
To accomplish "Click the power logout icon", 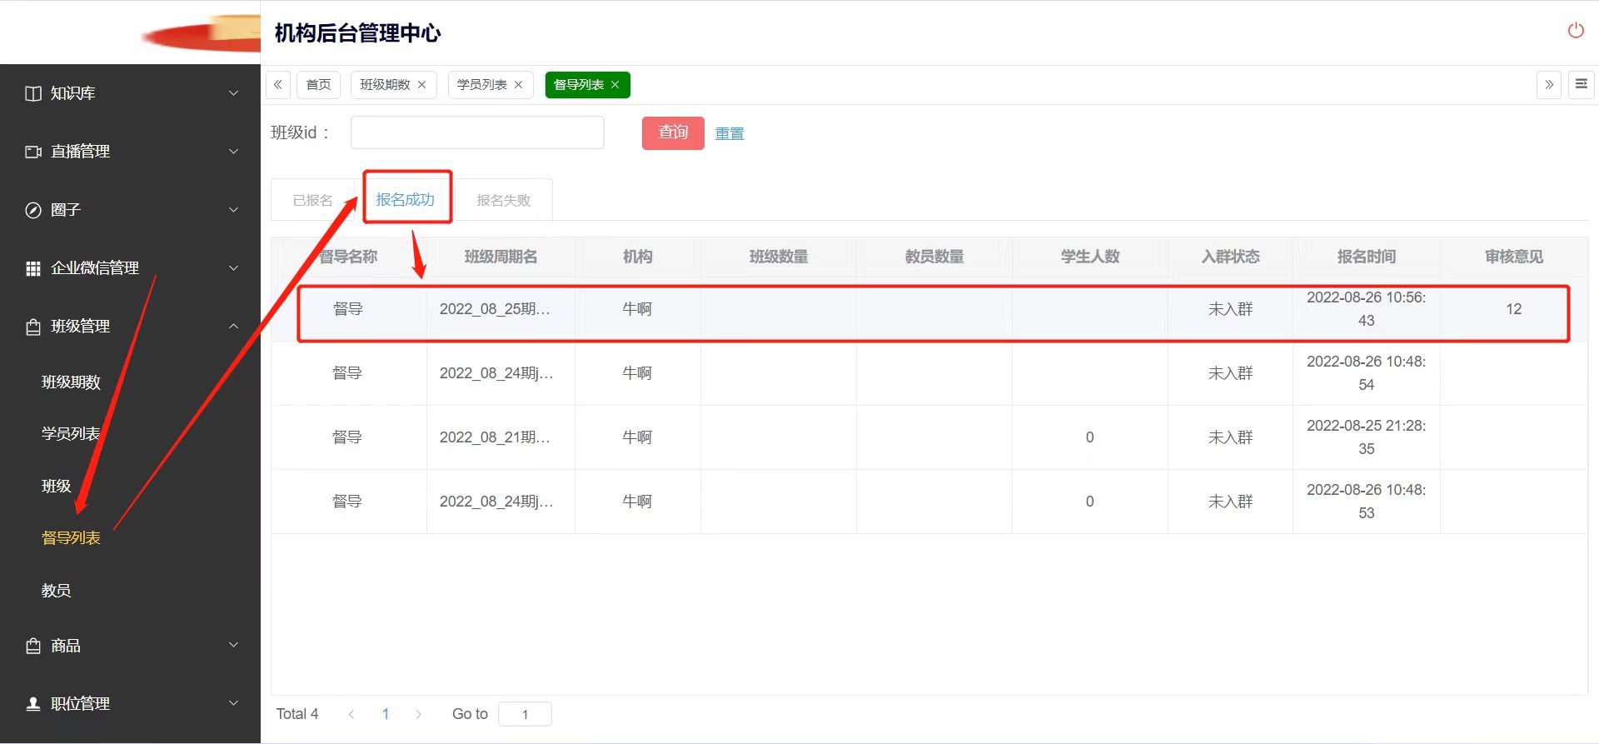I will click(1576, 31).
